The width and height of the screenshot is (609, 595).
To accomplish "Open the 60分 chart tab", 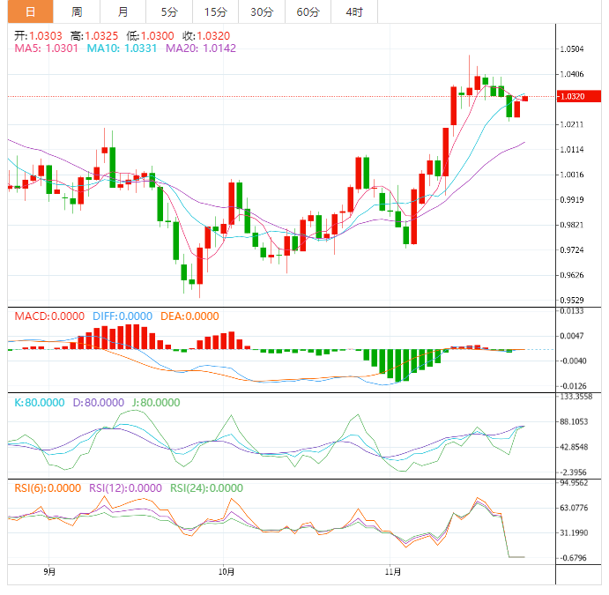I will [x=308, y=11].
